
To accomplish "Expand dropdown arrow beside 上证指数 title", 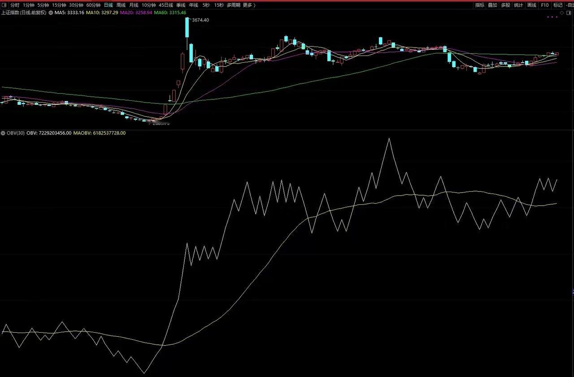I will pos(50,13).
